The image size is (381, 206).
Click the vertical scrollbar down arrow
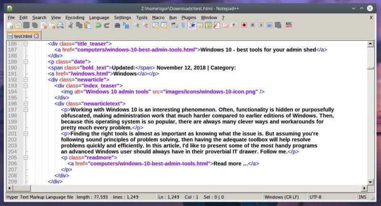[x=370, y=181]
